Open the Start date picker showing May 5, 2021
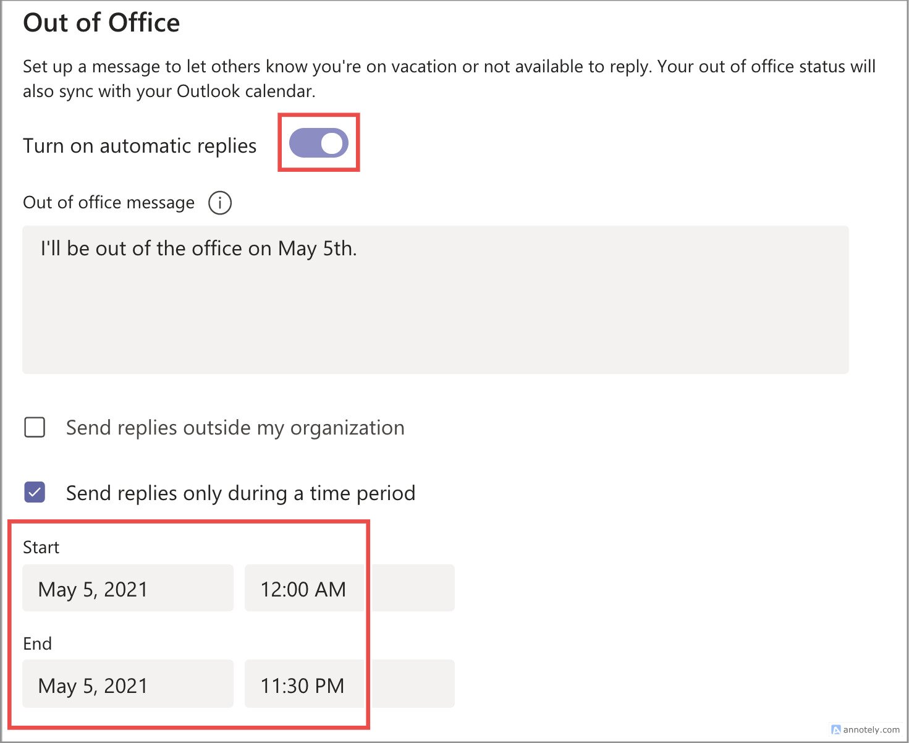 tap(127, 588)
